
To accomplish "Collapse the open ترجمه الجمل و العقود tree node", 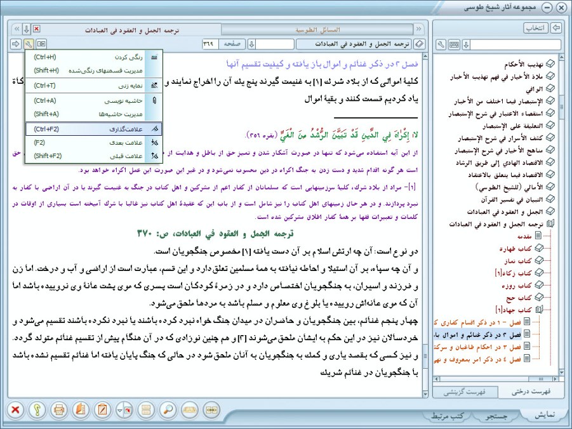I will (x=549, y=223).
